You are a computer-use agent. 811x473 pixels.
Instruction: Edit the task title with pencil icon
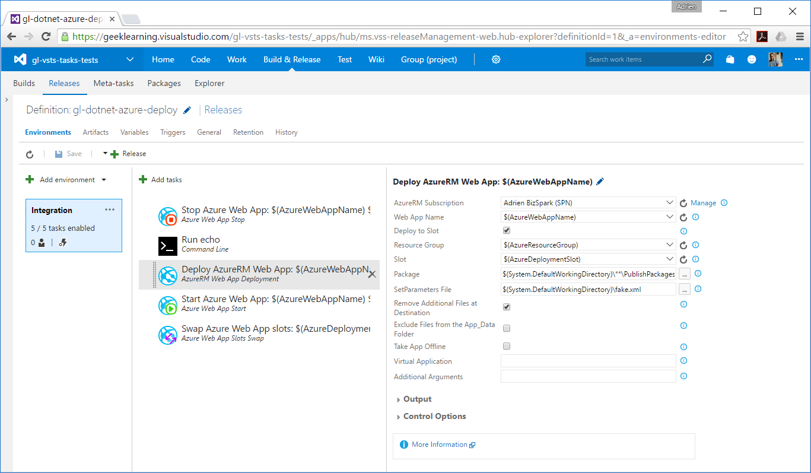600,182
